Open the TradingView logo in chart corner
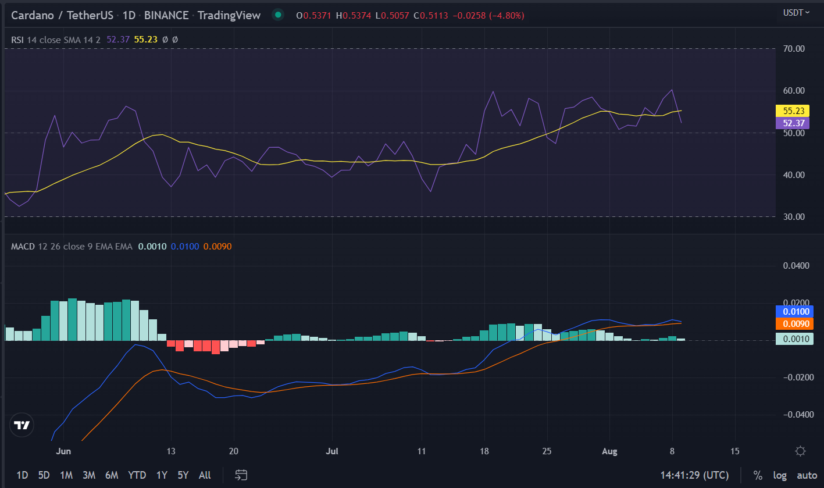 22,426
